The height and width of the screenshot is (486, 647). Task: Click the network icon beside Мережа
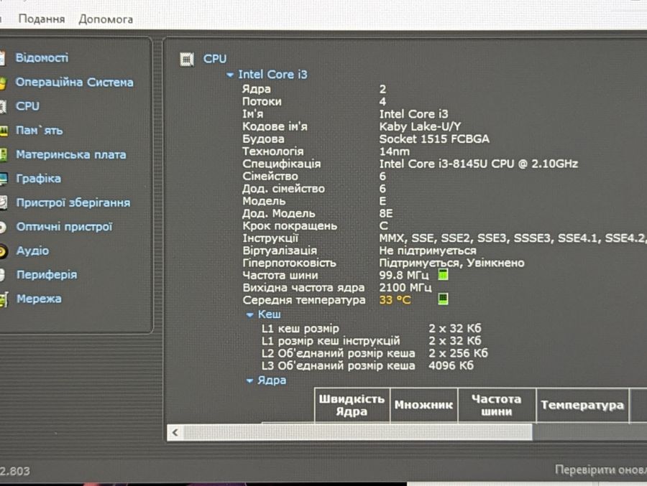(x=4, y=299)
